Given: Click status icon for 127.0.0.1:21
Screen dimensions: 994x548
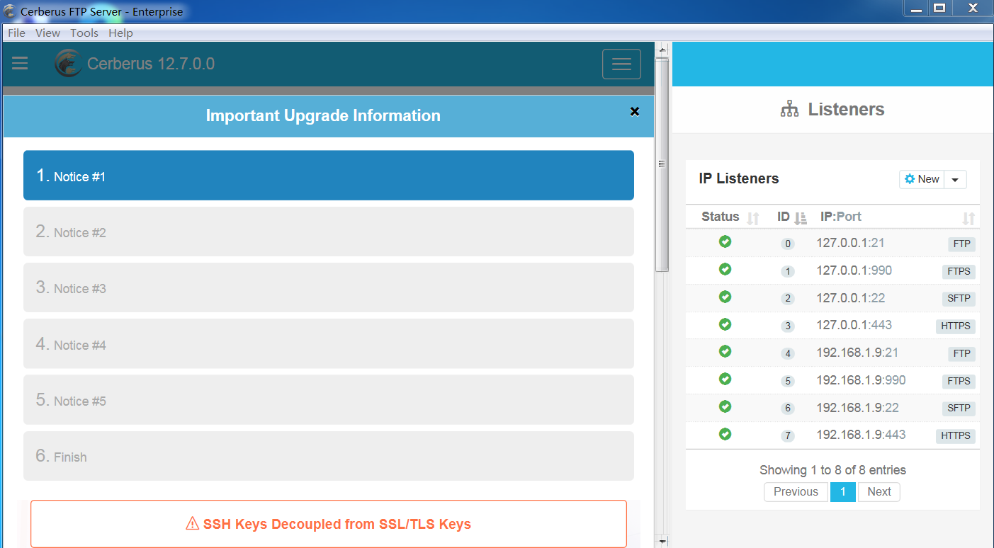Looking at the screenshot, I should [725, 242].
